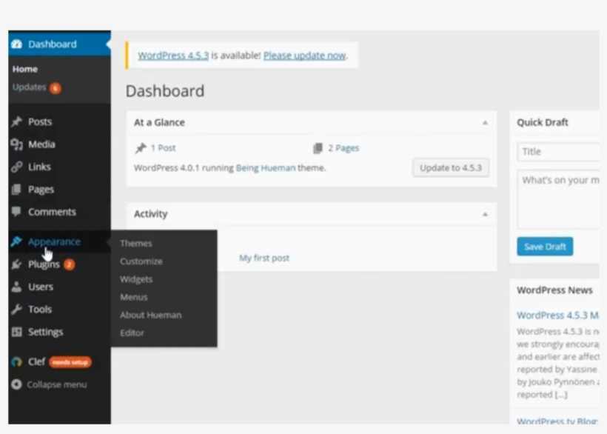Image resolution: width=607 pixels, height=434 pixels.
Task: Click the Comments bubble icon
Action: [x=16, y=212]
